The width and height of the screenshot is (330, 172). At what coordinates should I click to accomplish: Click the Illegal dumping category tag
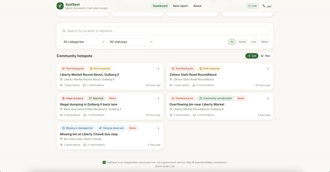[72, 98]
